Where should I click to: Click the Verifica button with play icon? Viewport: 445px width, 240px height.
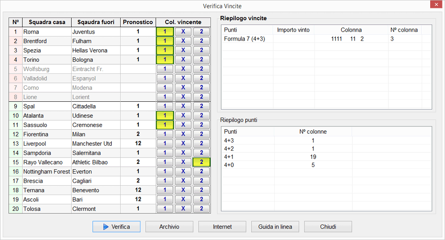(116, 227)
